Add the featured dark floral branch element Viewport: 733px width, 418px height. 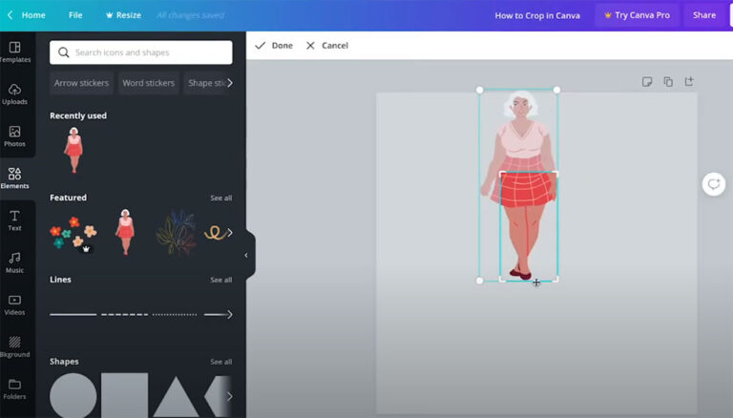pos(176,232)
